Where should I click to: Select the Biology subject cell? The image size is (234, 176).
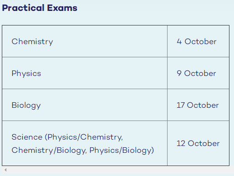tap(85, 105)
